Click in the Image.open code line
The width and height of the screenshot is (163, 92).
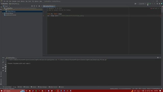pos(65,16)
